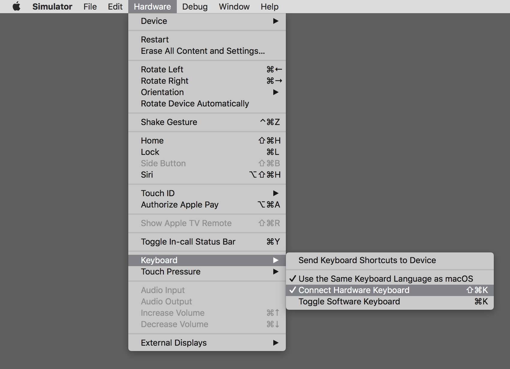510x369 pixels.
Task: Select the Home menu item
Action: (207, 141)
